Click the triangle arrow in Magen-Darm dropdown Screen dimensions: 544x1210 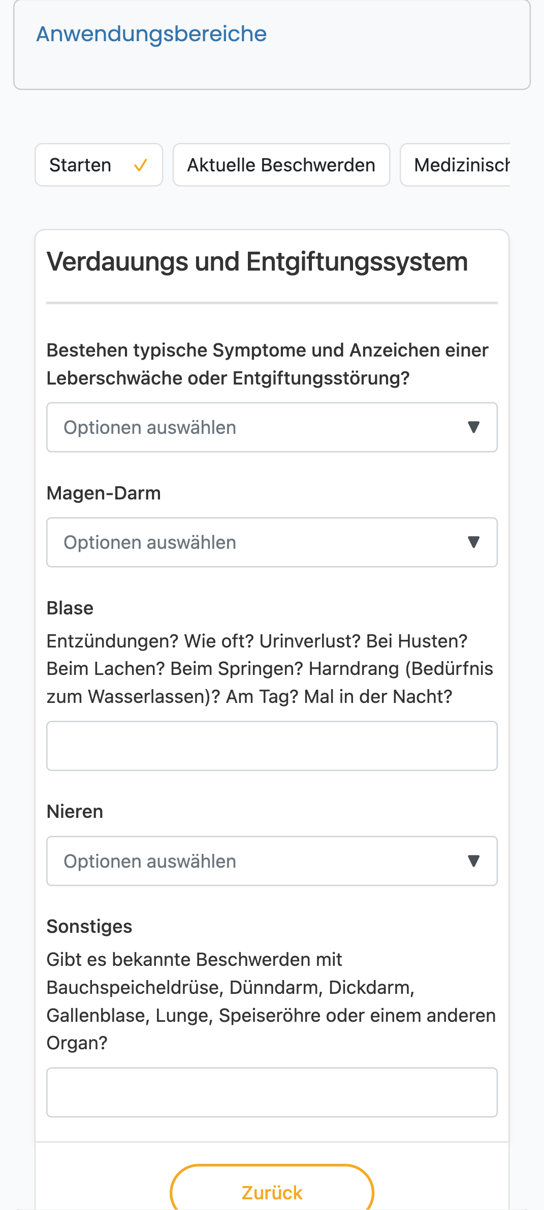pyautogui.click(x=473, y=542)
